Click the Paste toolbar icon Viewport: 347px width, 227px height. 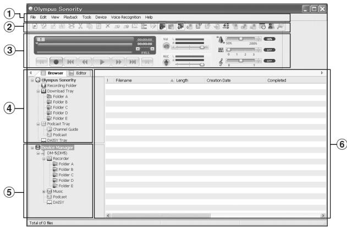click(x=98, y=26)
